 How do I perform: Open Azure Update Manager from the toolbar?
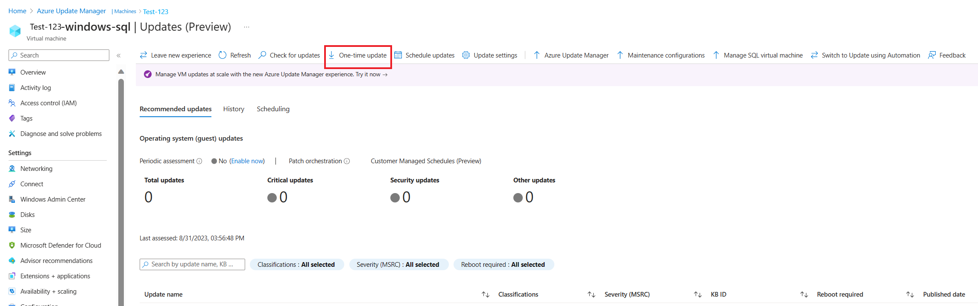pos(571,55)
